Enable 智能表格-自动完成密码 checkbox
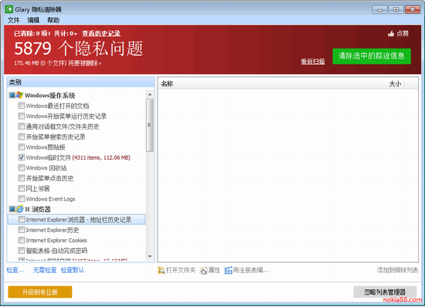The image size is (425, 307). click(x=22, y=250)
